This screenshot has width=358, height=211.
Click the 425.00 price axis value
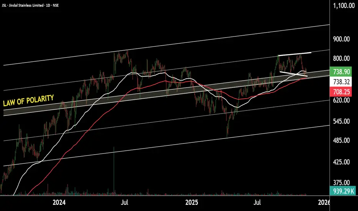point(341,162)
